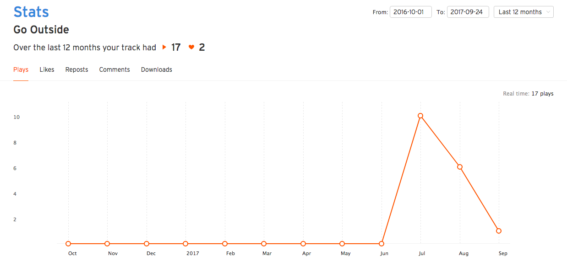Click the 2017 data point on chart
567x267 pixels.
[x=185, y=244]
